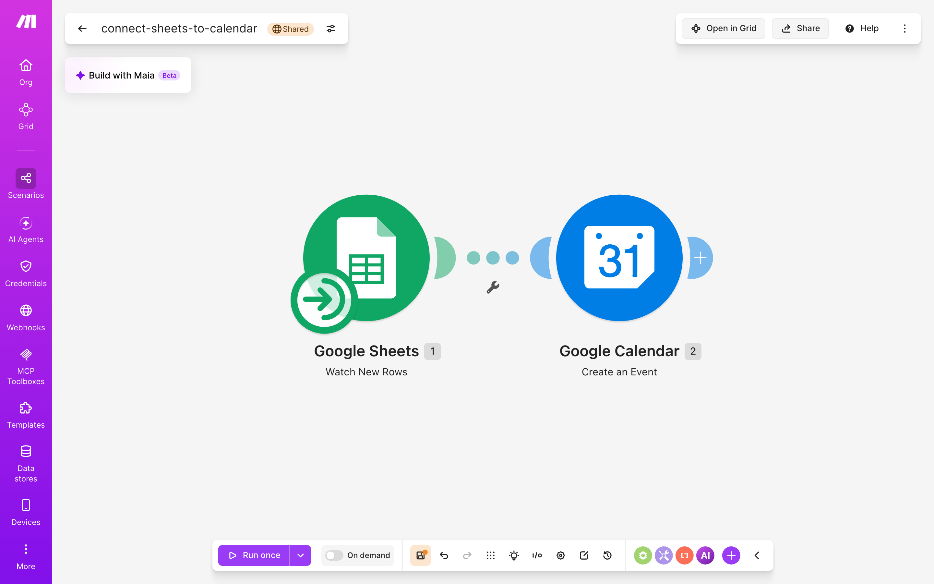Open AI Agents page
Image resolution: width=934 pixels, height=584 pixels.
pos(26,230)
